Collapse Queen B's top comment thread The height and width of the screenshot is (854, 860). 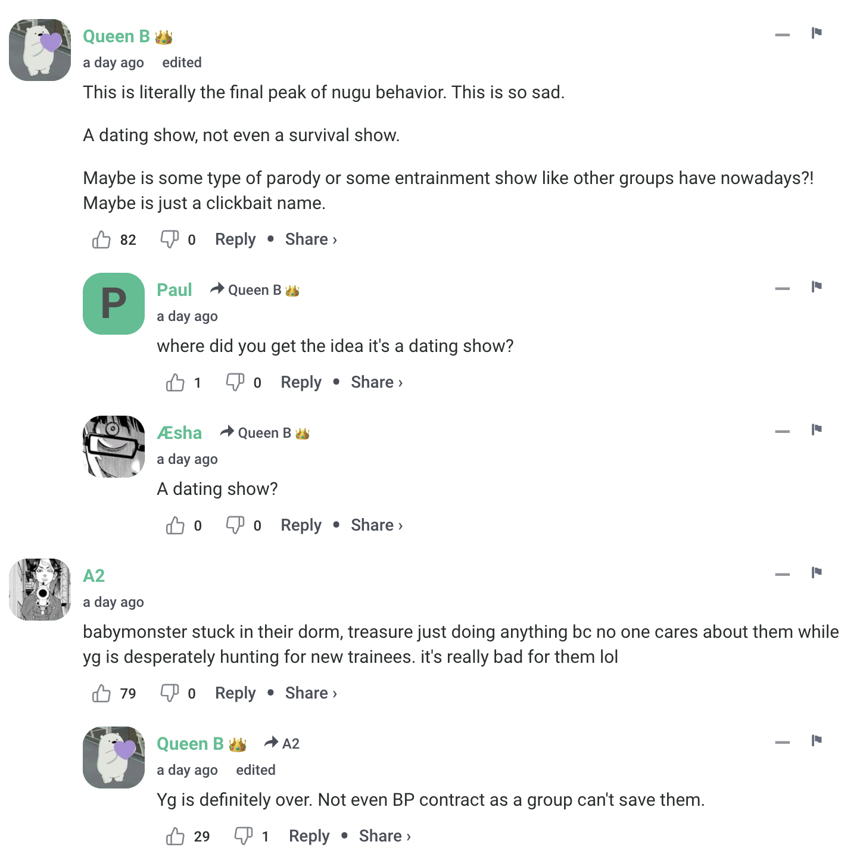(782, 35)
